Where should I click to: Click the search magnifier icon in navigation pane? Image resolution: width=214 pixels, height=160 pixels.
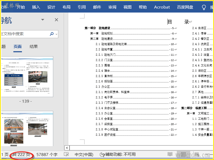point(52,34)
